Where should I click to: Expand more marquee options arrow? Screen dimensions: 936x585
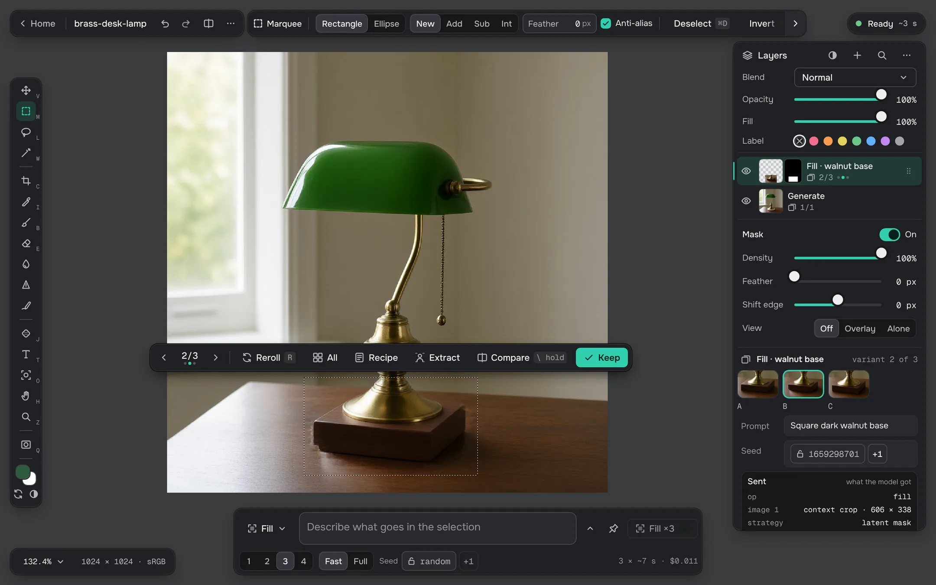tap(795, 23)
